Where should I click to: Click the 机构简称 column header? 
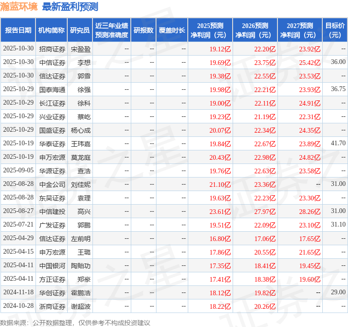[x=51, y=30]
